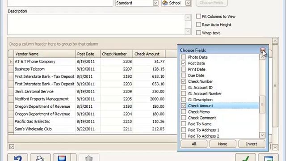Click the Invert button

[251, 144]
